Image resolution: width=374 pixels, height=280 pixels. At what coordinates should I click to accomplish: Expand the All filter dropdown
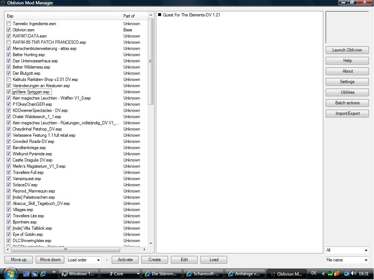[x=347, y=250]
